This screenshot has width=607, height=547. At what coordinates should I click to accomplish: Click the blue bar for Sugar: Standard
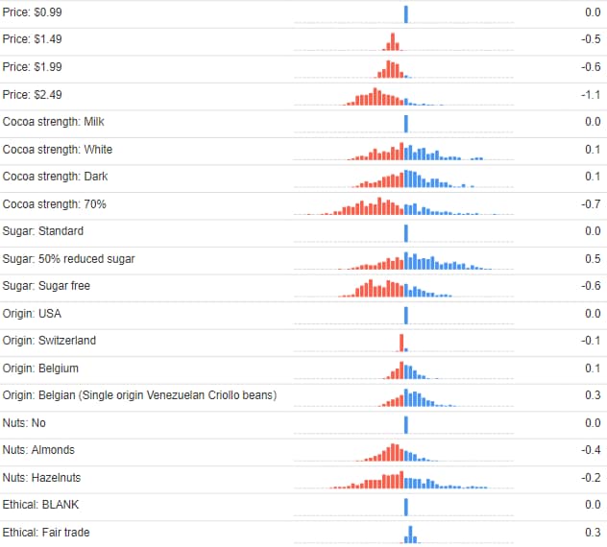pyautogui.click(x=406, y=232)
